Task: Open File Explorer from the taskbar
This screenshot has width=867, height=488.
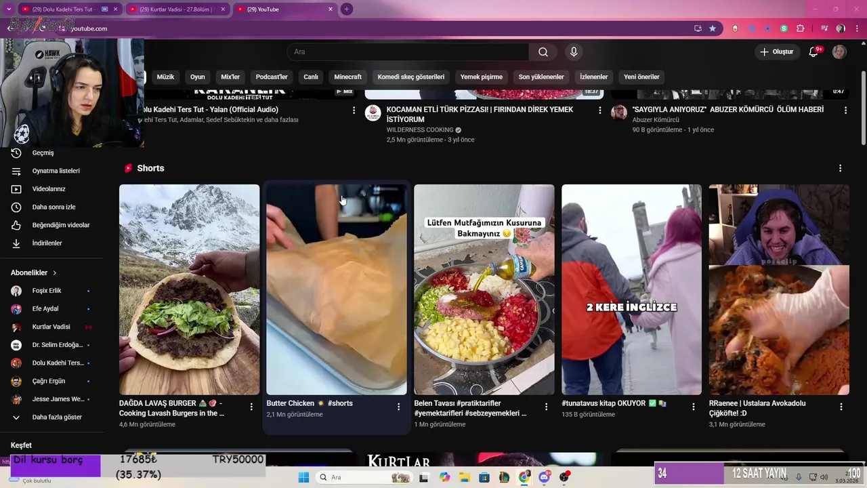Action: click(x=465, y=477)
